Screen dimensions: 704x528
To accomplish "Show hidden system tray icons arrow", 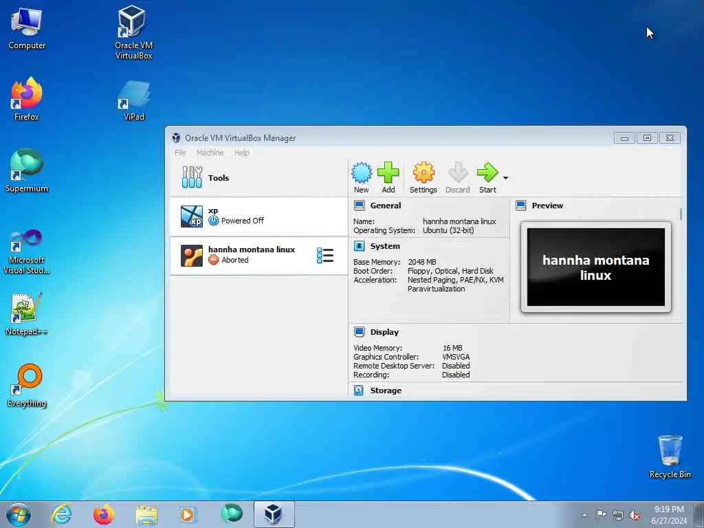I will pyautogui.click(x=584, y=515).
